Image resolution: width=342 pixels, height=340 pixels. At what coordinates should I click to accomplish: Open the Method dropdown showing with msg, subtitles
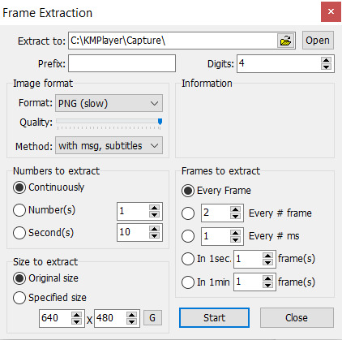[109, 145]
